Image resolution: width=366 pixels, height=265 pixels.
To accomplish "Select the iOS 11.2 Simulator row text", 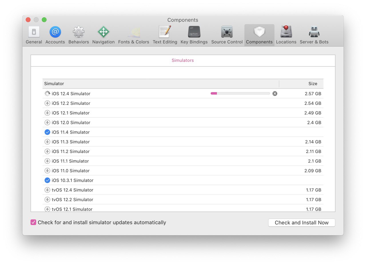I will [x=71, y=151].
